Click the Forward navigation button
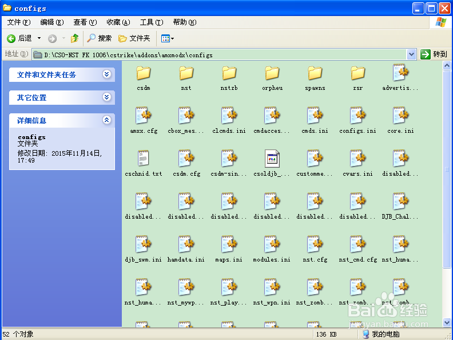 (x=52, y=38)
